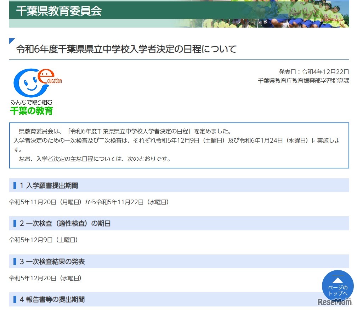Click the 2 一次検査（適性検査）の期日 section heading
357x310 pixels.
click(x=65, y=223)
